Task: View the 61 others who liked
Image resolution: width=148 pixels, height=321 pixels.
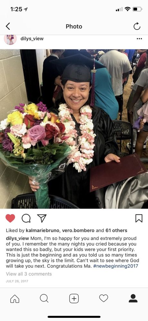Action: click(116, 230)
